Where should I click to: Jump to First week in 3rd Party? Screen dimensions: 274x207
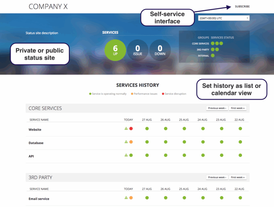[238, 177]
